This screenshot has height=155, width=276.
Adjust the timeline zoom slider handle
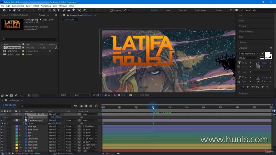[x=107, y=154]
